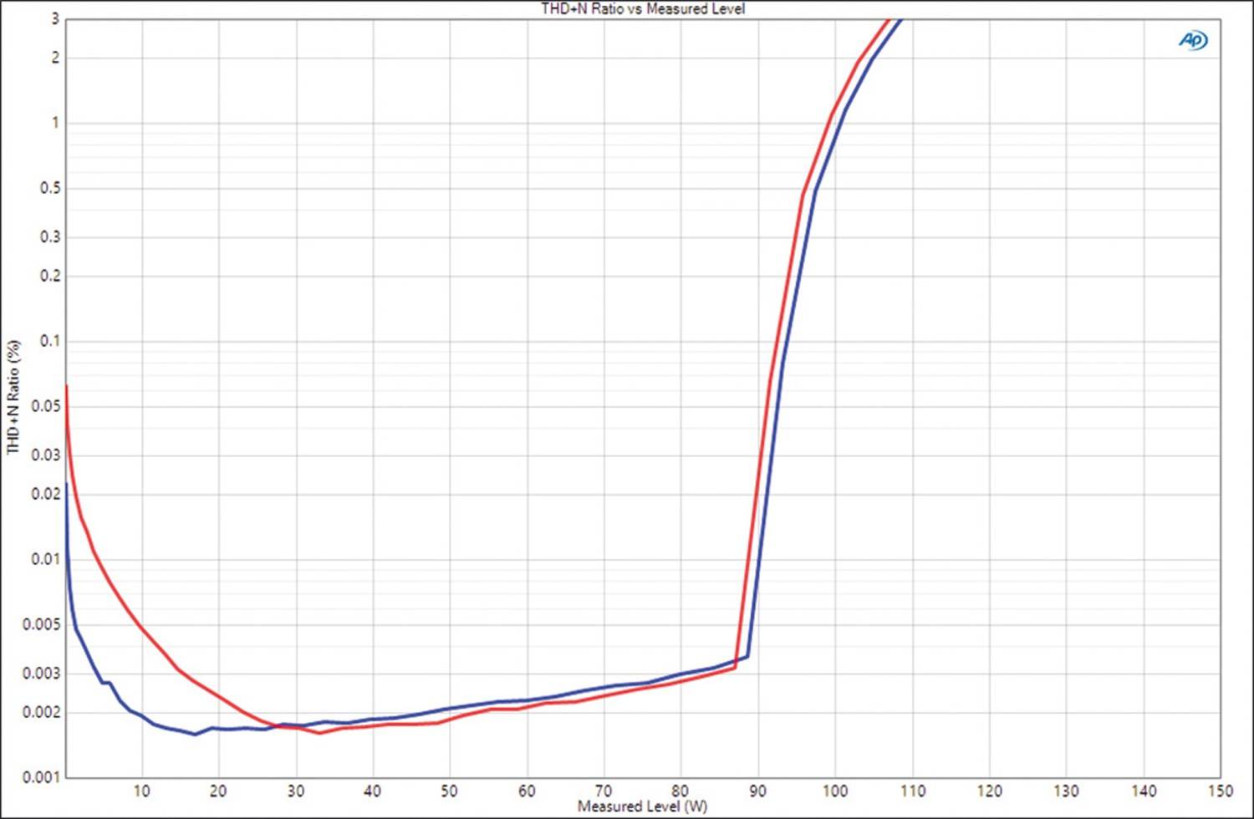Image resolution: width=1254 pixels, height=819 pixels.
Task: Click the y-axis tick label '0.01'
Action: tap(47, 559)
